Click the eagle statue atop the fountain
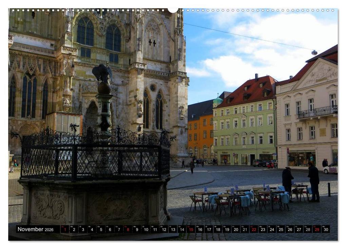The height and width of the screenshot is (249, 346). (102, 74)
